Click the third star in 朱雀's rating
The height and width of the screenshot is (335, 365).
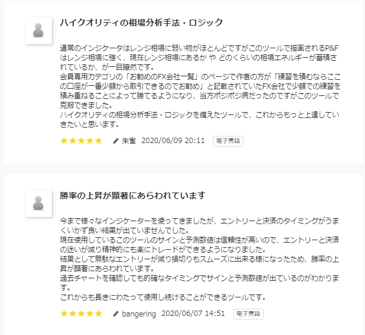82,141
